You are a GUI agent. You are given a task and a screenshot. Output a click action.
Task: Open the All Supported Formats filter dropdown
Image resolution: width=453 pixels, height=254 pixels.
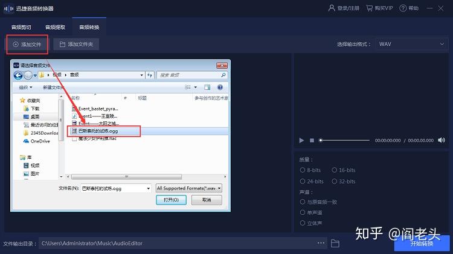[189, 188]
